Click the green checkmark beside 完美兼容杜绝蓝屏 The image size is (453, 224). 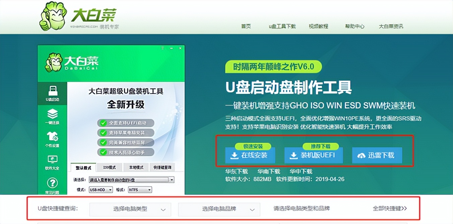pos(103,142)
